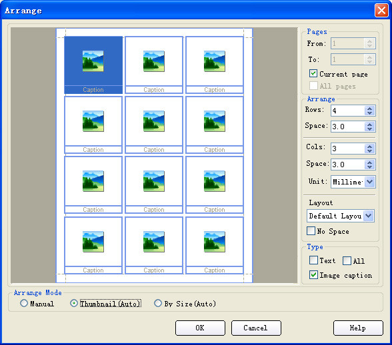Increase Cols value with up arrow
392x345 pixels.
(370, 146)
